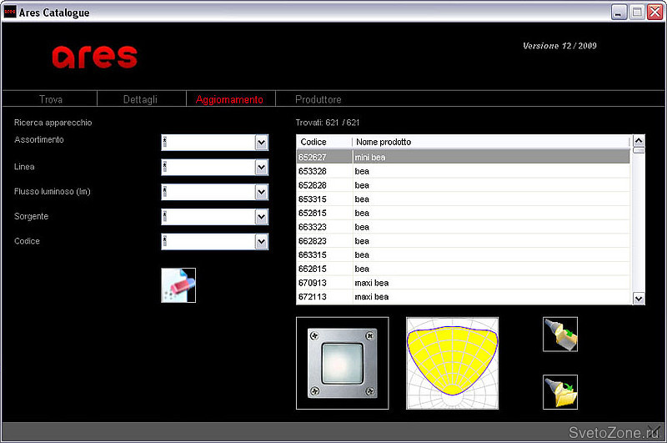Switch to the Trova tab
667x443 pixels.
[x=51, y=99]
